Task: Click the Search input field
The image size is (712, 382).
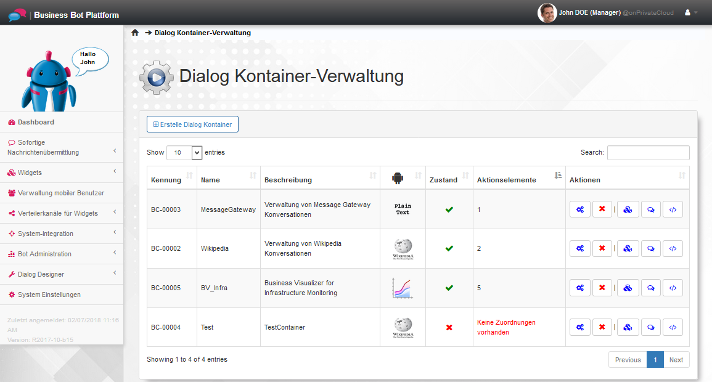Action: pyautogui.click(x=648, y=153)
